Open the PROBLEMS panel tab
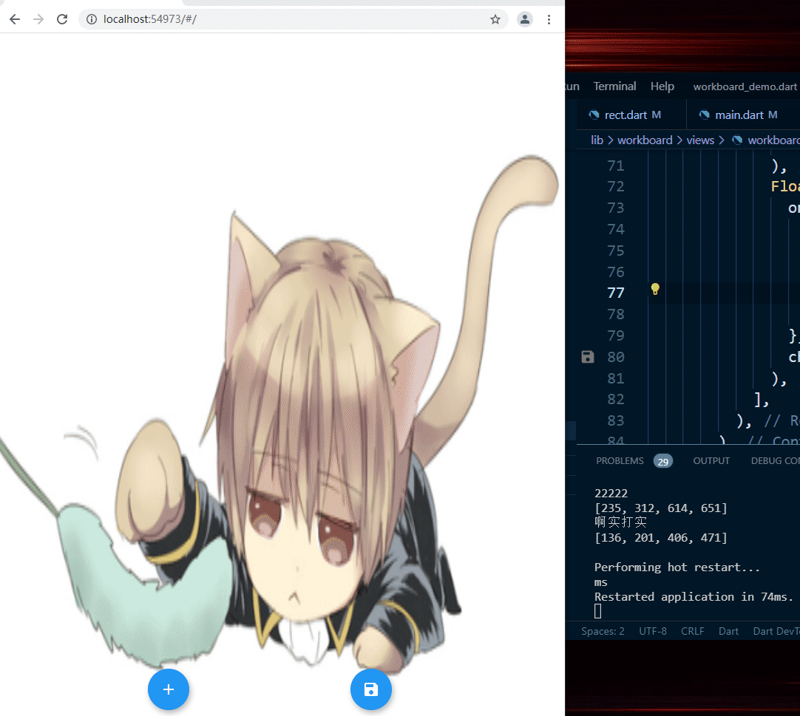 click(x=620, y=461)
